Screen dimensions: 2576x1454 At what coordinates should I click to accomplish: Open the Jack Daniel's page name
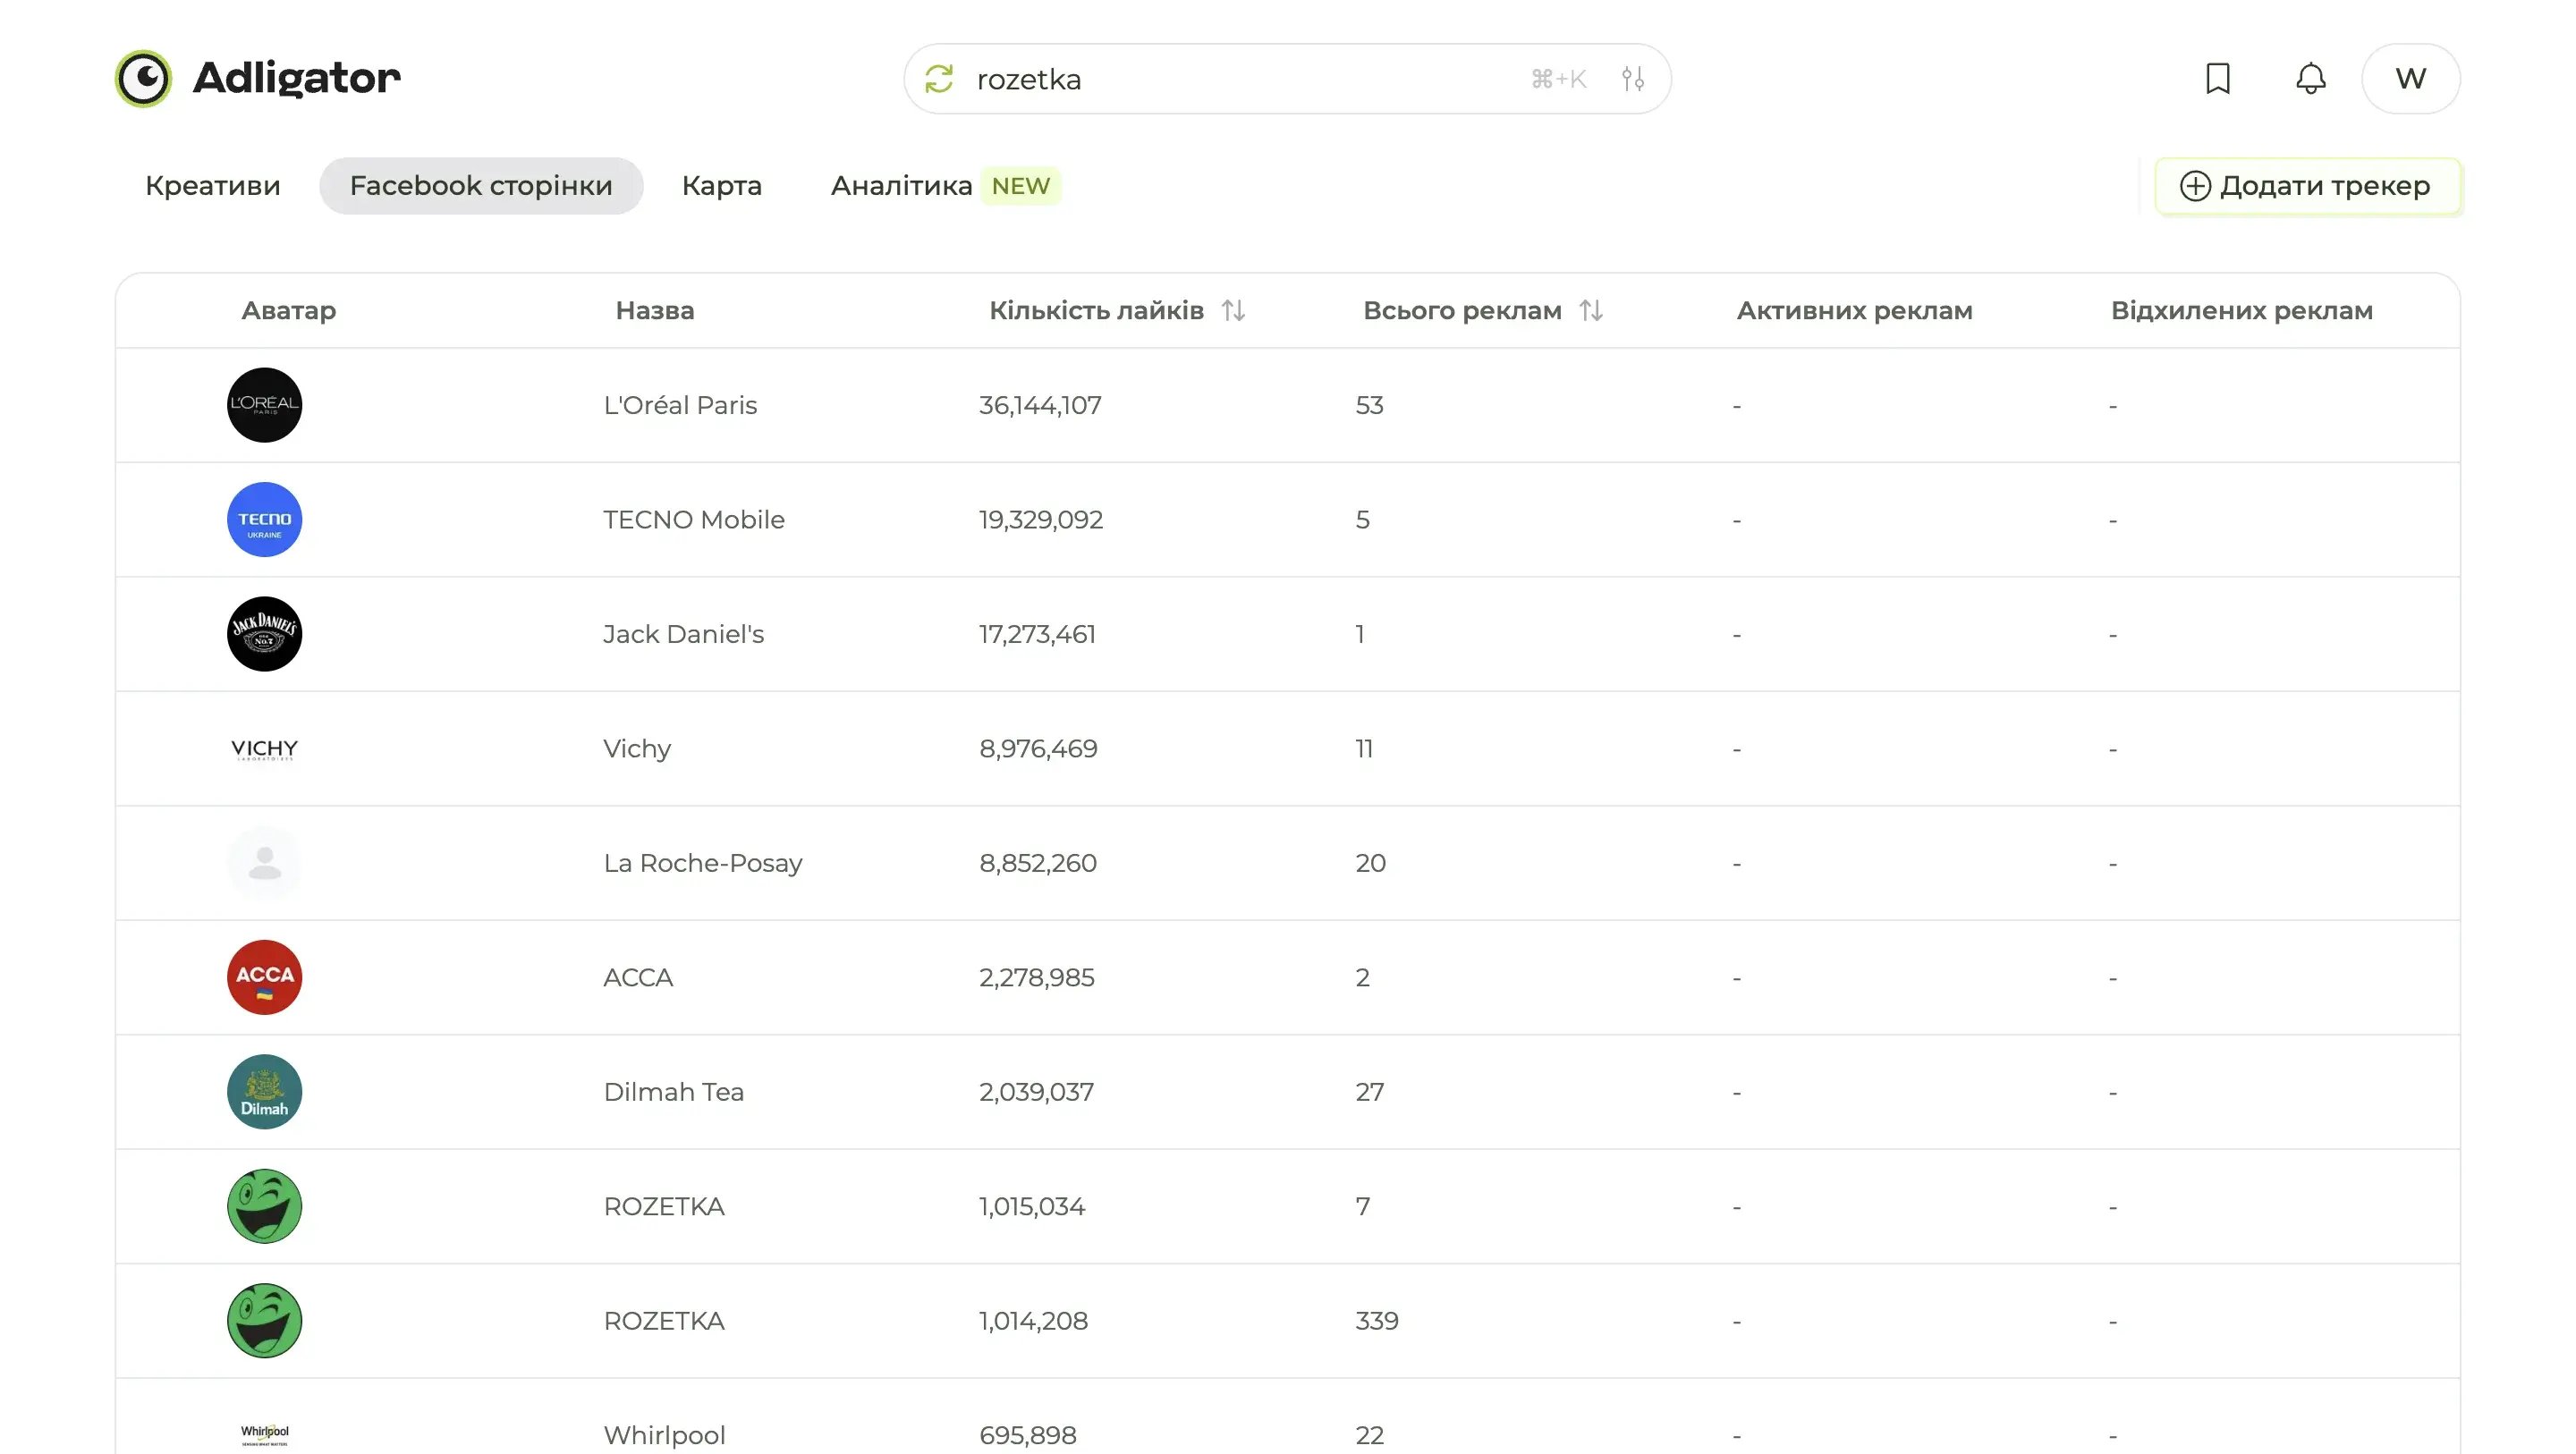tap(683, 634)
